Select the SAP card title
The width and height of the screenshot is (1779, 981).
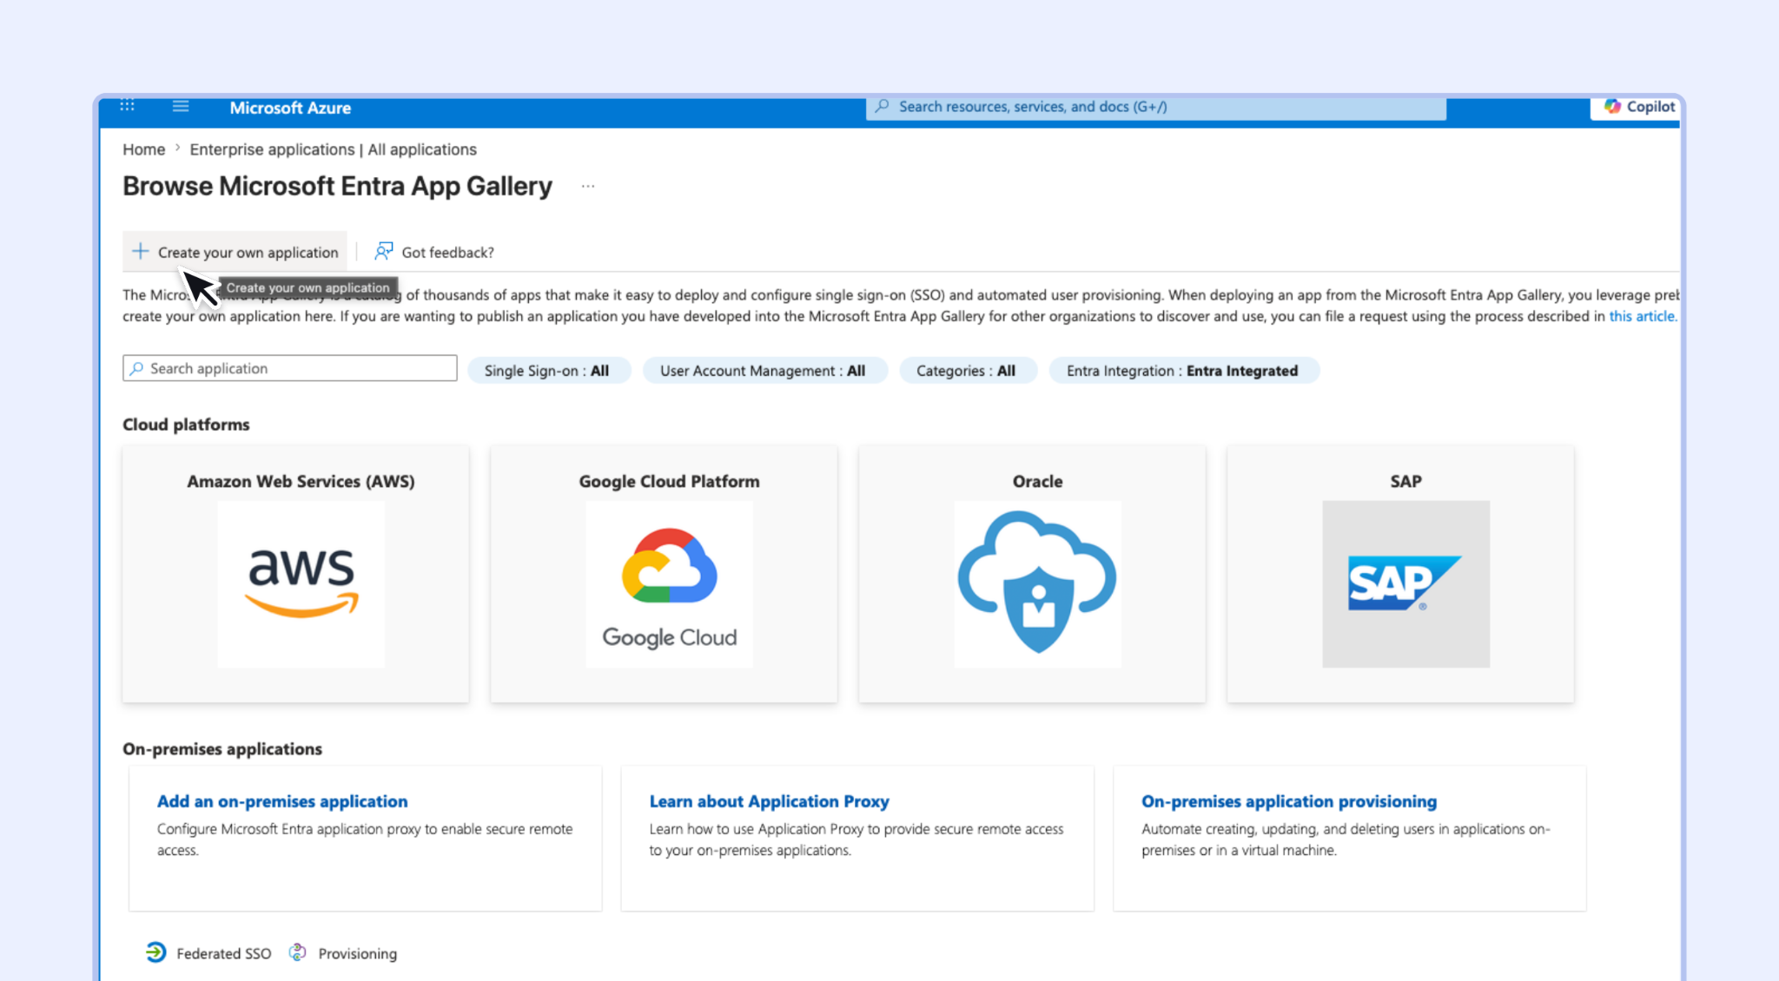[x=1405, y=481]
